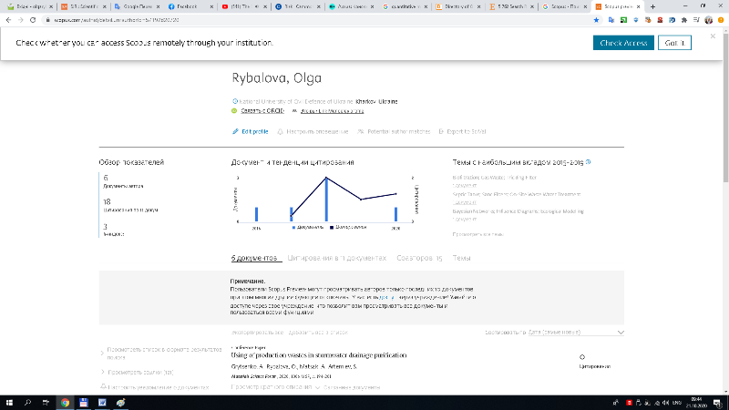Open the Windows Start menu
The image size is (729, 410).
pyautogui.click(x=9, y=403)
